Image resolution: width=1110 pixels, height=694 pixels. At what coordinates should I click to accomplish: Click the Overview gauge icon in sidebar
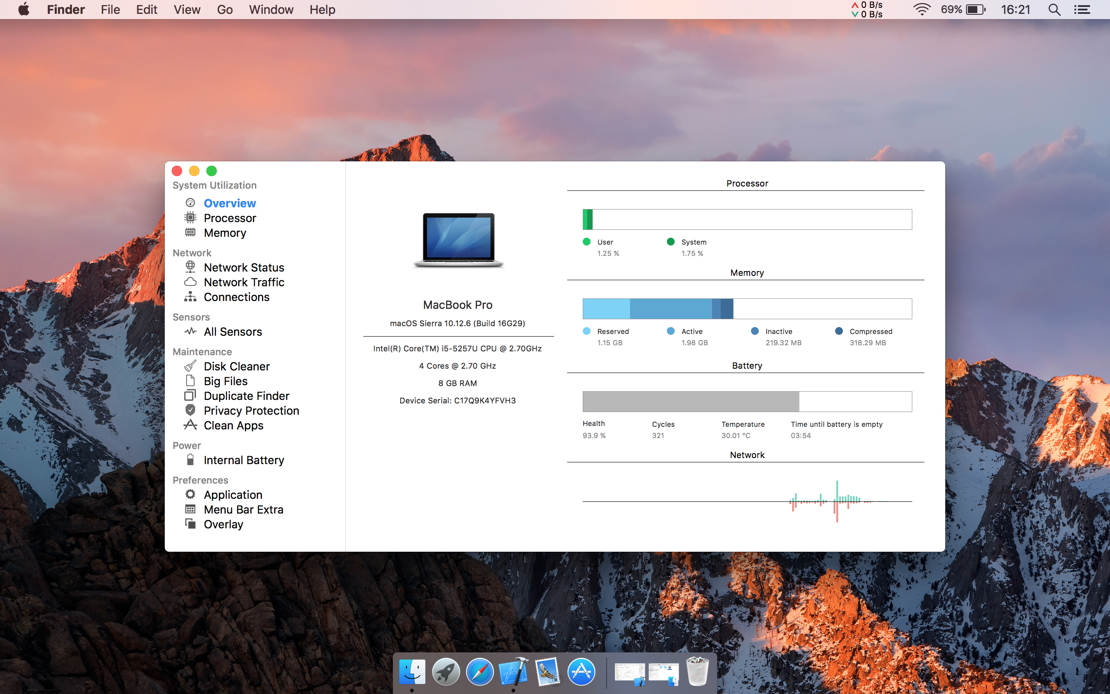(x=190, y=203)
